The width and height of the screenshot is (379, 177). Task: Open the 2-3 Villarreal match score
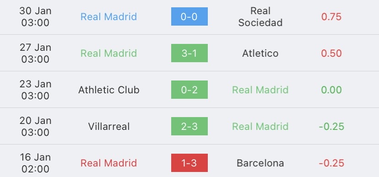pos(189,126)
